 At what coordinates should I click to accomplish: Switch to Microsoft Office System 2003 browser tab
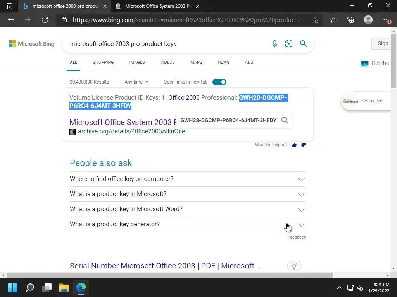[x=157, y=6]
